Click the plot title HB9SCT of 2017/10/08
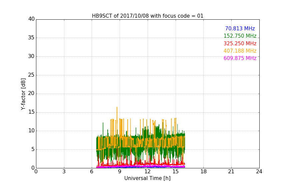This screenshot has width=288, height=192. pyautogui.click(x=147, y=16)
